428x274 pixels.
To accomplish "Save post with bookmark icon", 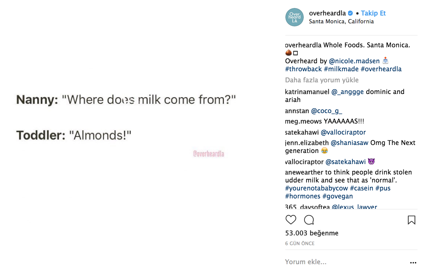I will pos(411,220).
